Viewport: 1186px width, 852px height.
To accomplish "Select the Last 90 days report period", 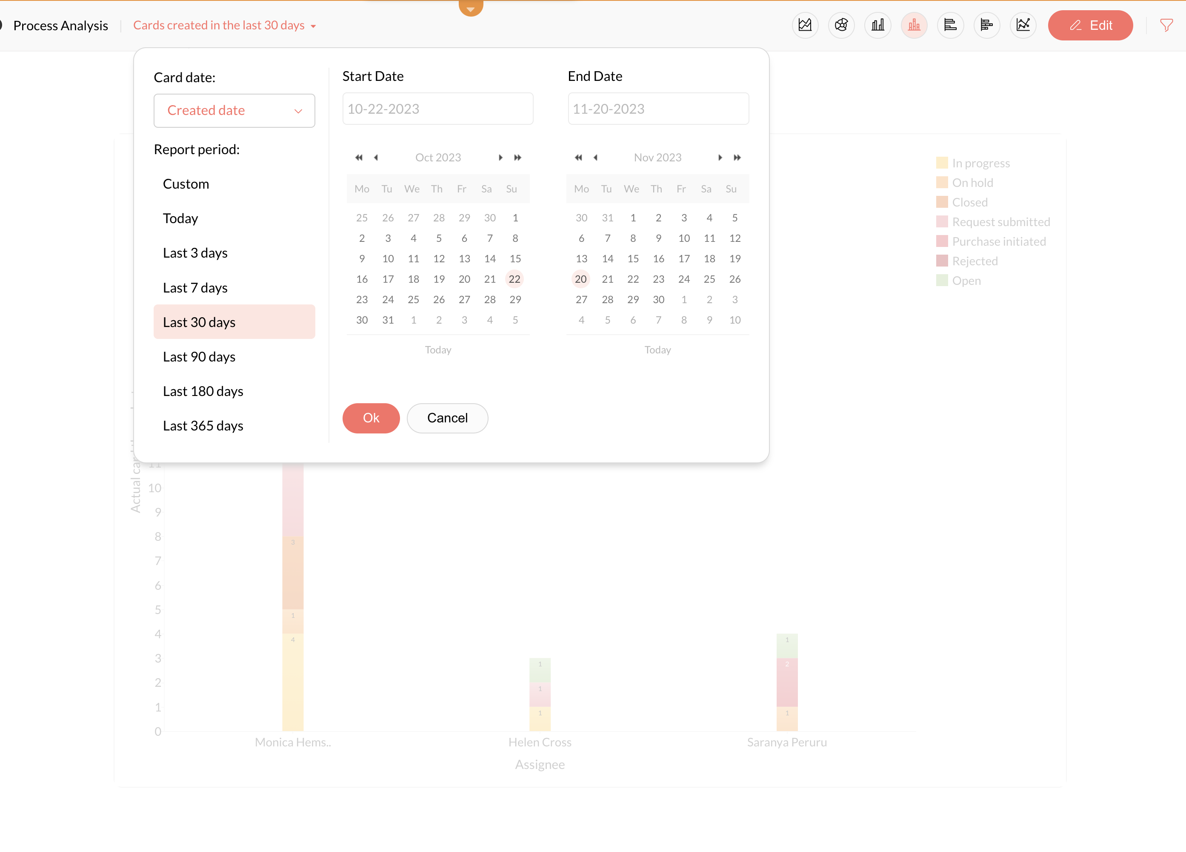I will [x=199, y=357].
